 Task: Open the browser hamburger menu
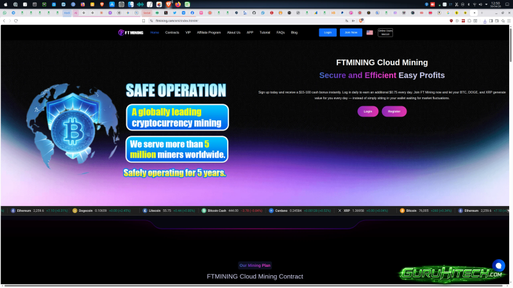pos(509,20)
